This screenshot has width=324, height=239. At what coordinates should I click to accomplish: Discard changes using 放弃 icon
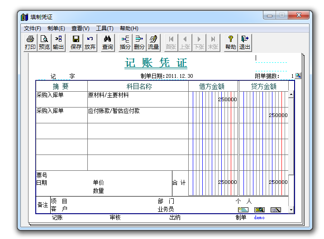90,42
